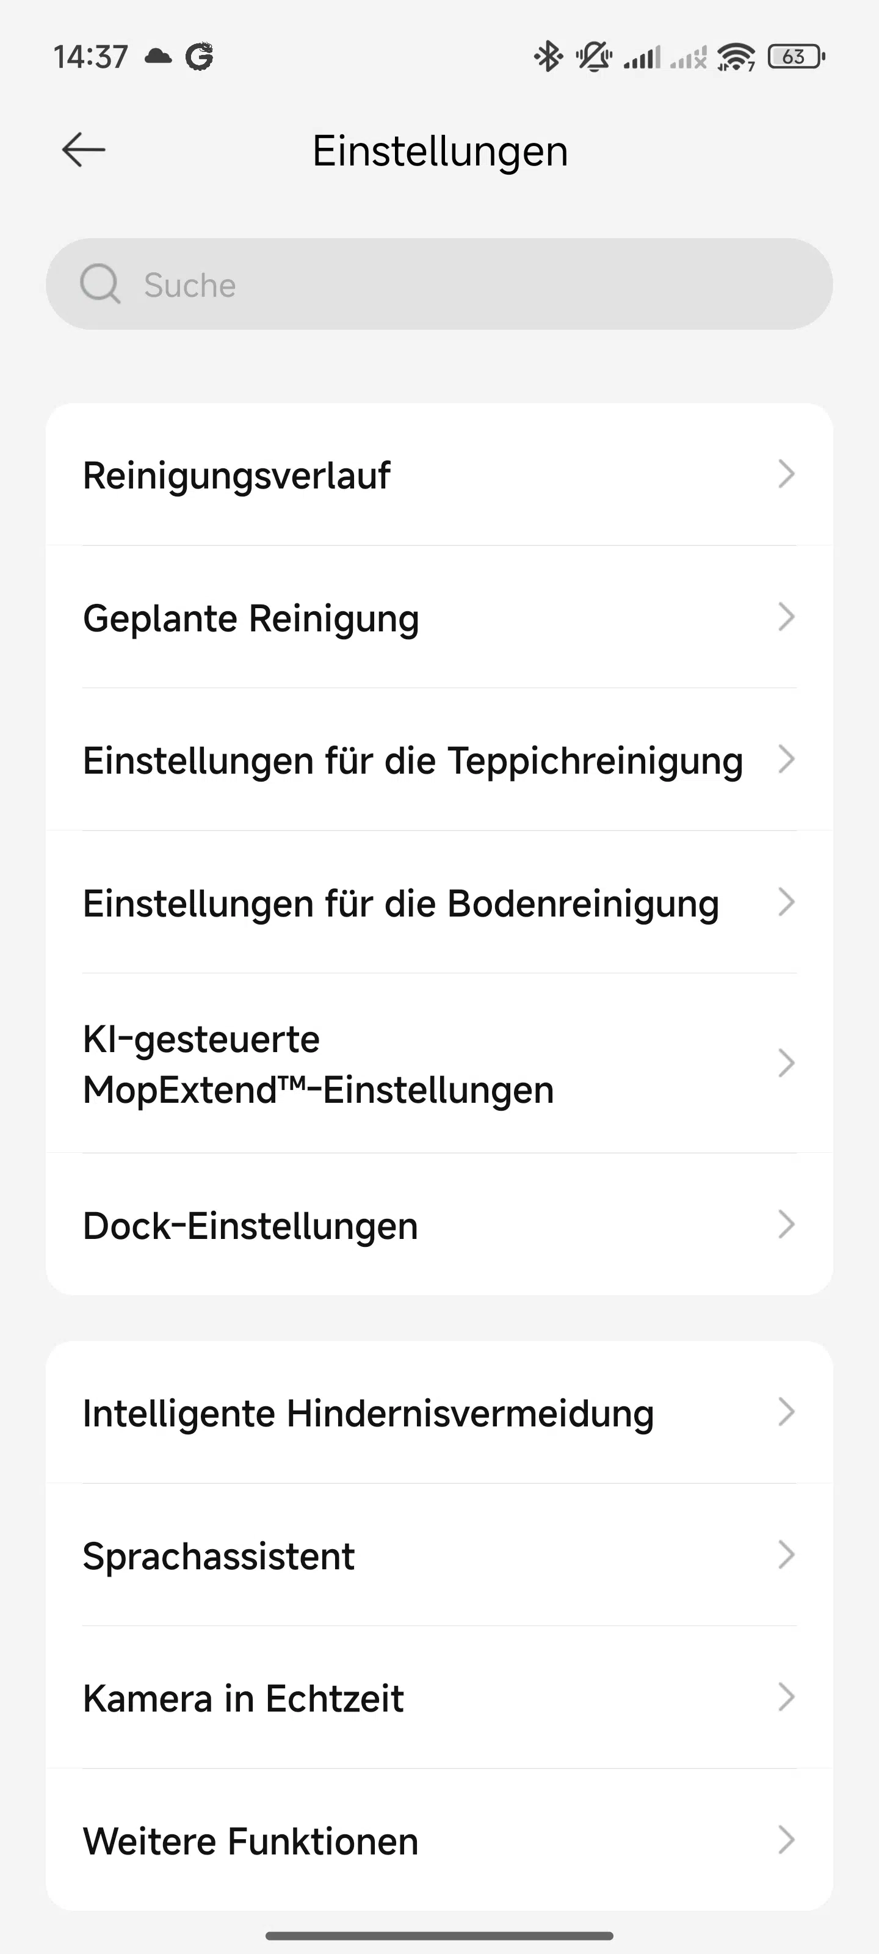Type in the Suche search field

pyautogui.click(x=455, y=285)
